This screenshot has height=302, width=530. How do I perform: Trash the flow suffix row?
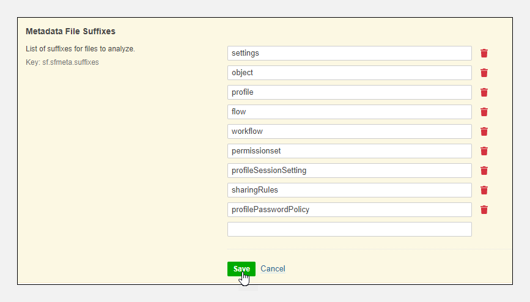[x=484, y=112]
